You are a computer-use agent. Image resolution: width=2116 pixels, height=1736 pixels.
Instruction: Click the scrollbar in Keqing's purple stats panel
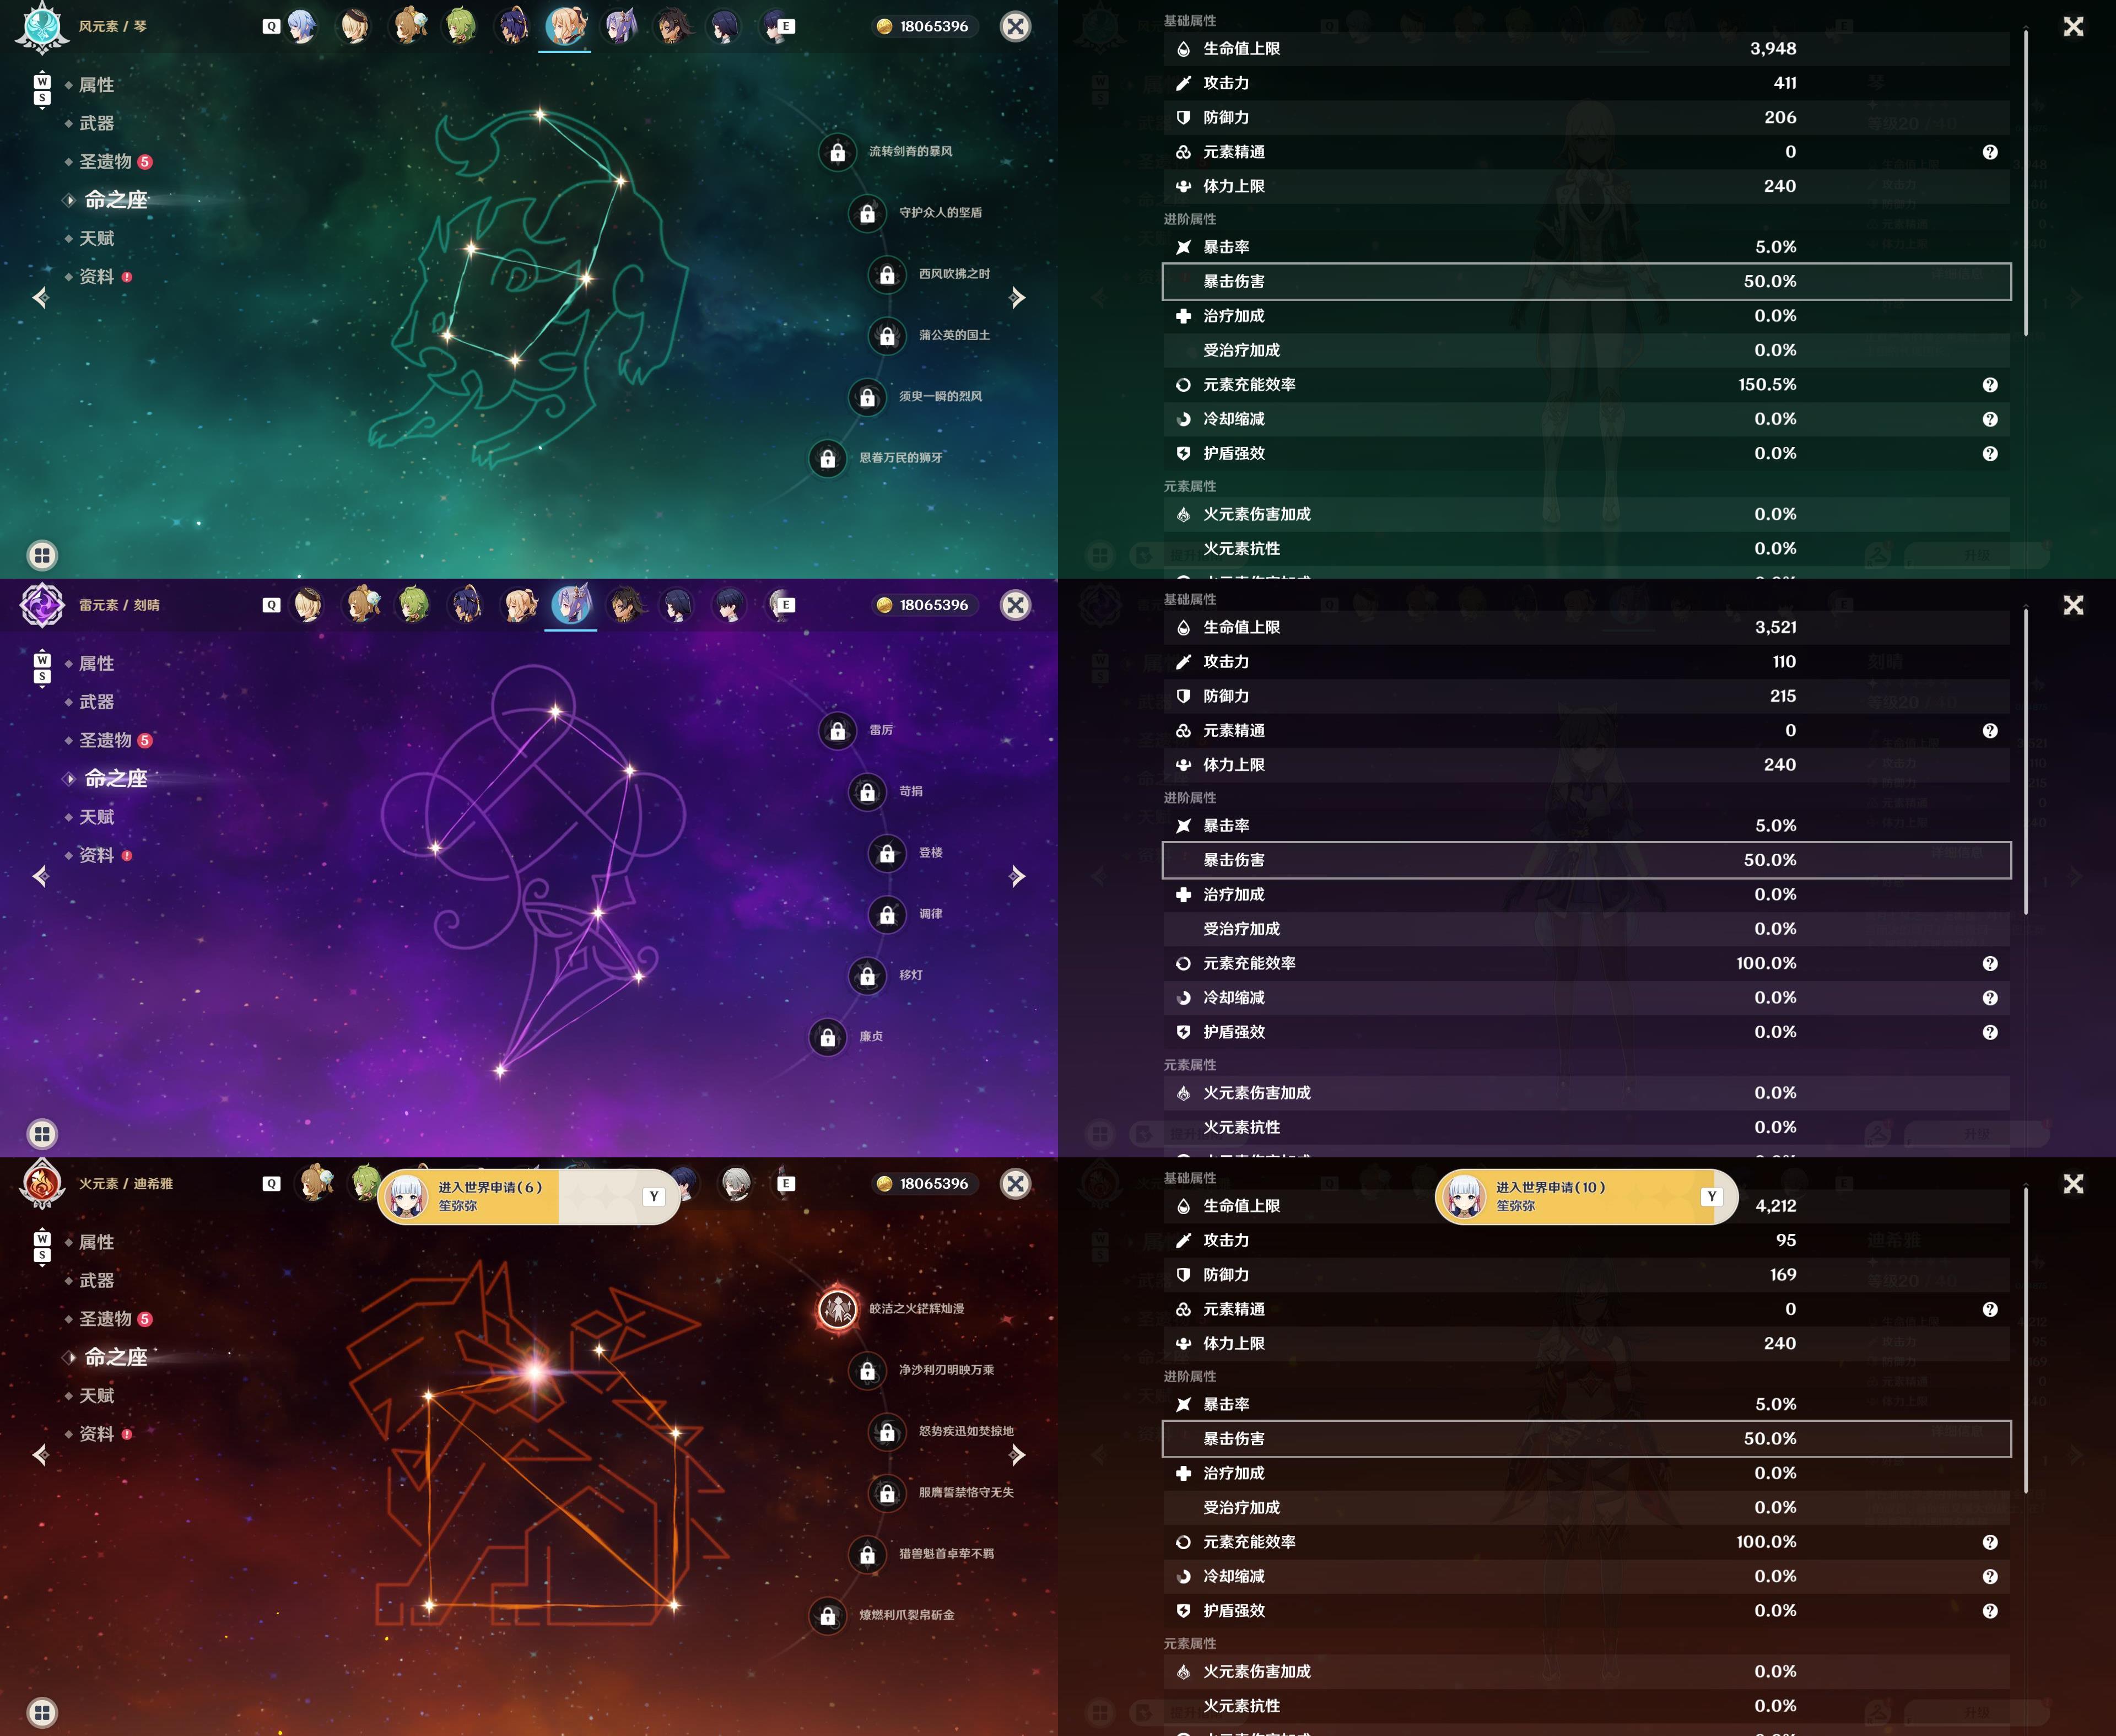pyautogui.click(x=2026, y=762)
